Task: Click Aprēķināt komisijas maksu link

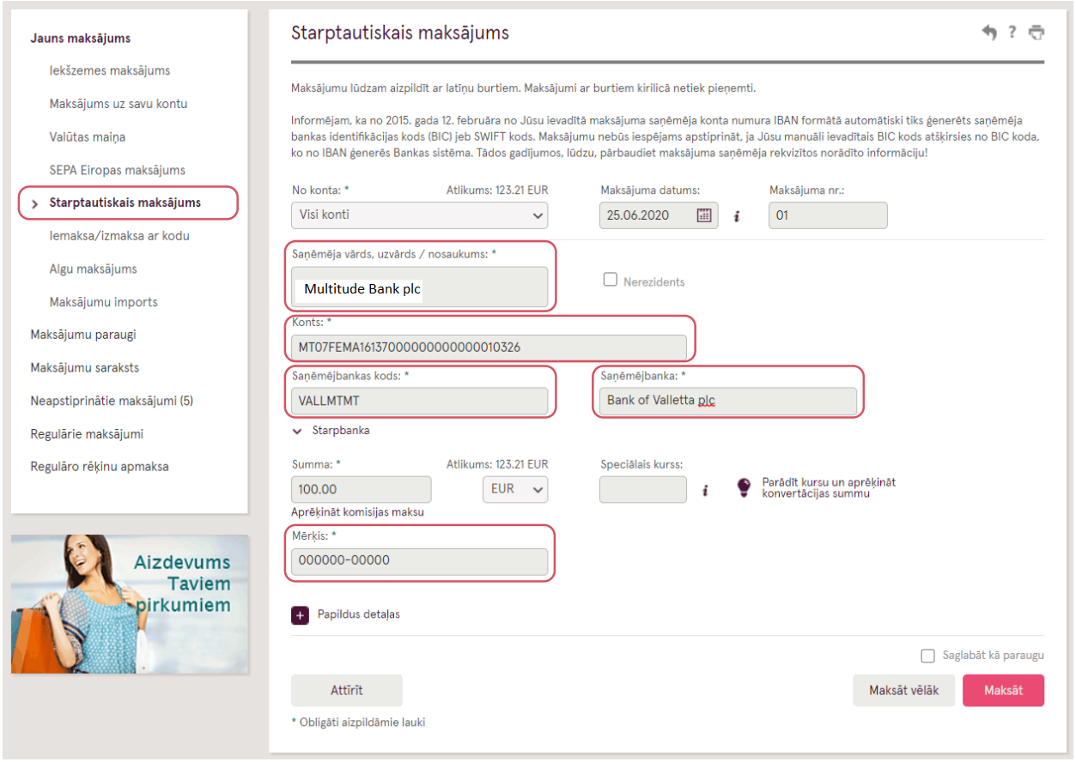Action: coord(357,512)
